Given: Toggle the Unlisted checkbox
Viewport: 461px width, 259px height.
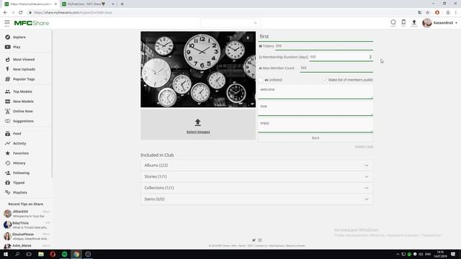Looking at the screenshot, I should coord(261,80).
